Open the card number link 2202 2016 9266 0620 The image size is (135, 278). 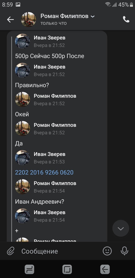44,172
